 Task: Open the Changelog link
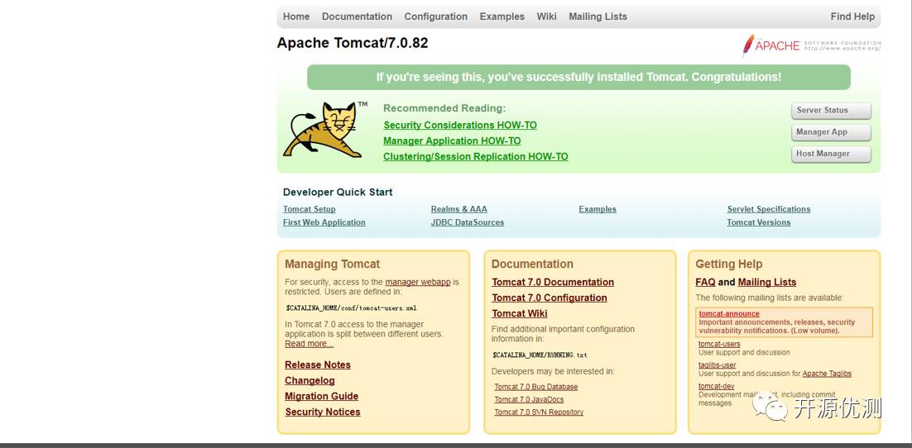(x=310, y=380)
